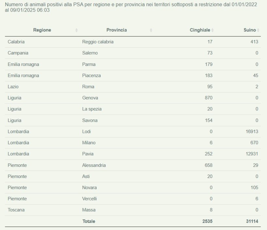Click the sort icon next to Provincia header
The width and height of the screenshot is (267, 230).
click(x=151, y=30)
